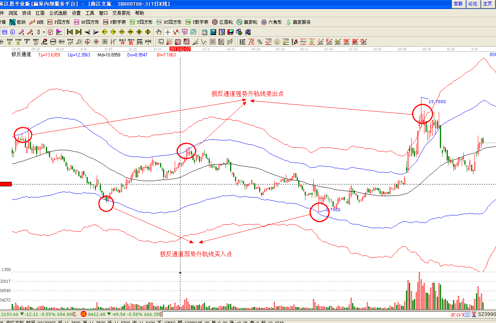The width and height of the screenshot is (496, 323).
Task: Expand the candlestick type dropdown arrow
Action: pos(44,32)
